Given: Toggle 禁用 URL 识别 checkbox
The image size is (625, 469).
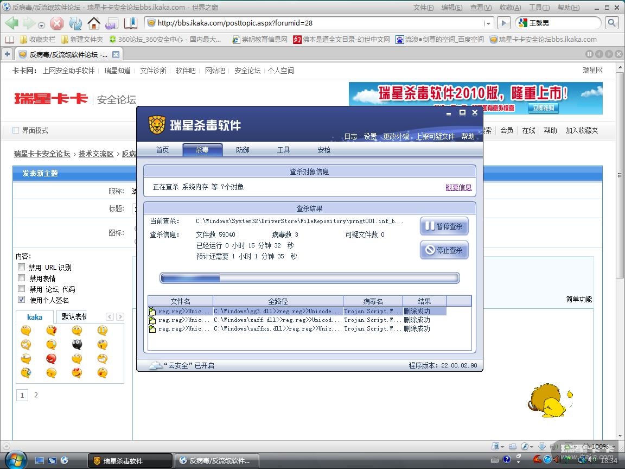Looking at the screenshot, I should [22, 267].
